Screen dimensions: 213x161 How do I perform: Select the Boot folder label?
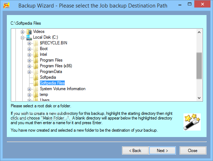(x=44, y=49)
